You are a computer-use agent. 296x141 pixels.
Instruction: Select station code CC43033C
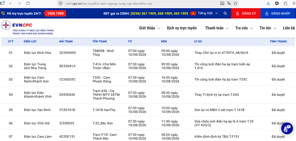(67, 79)
